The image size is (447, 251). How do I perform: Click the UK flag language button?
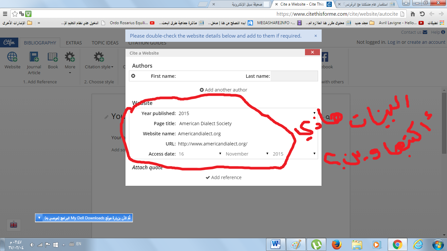pos(14,225)
